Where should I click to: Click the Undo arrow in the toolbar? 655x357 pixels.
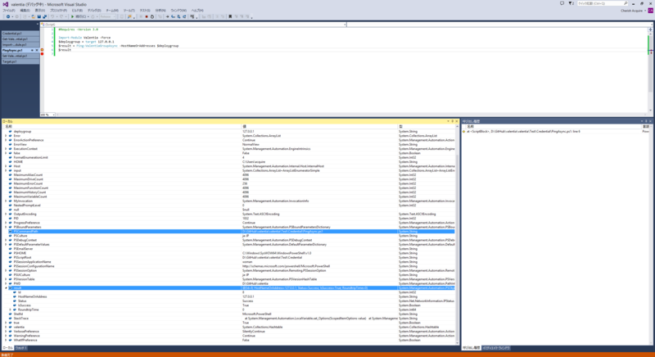coord(52,16)
